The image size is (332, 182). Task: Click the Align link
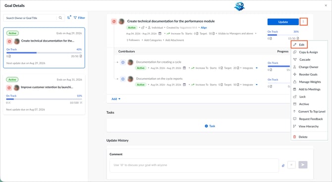tap(204, 28)
